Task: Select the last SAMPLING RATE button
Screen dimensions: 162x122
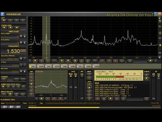Action: 24,87
